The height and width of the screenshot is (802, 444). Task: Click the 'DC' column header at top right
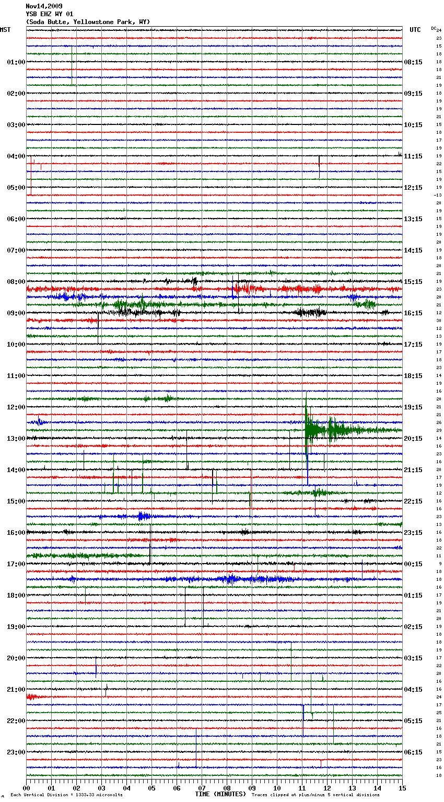(x=434, y=28)
